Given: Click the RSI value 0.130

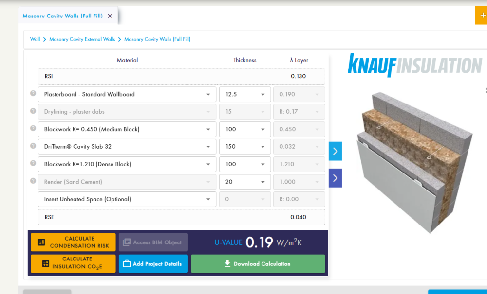Looking at the screenshot, I should pos(298,76).
